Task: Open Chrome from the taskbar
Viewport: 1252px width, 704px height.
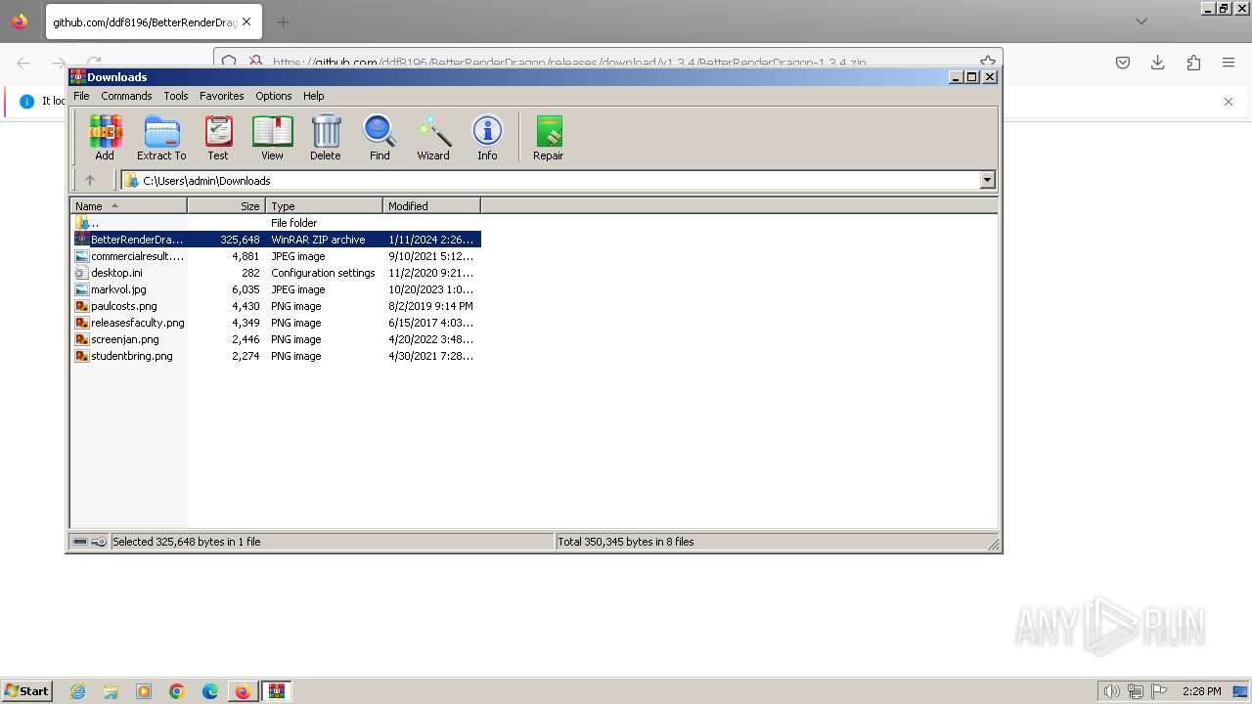Action: (x=177, y=691)
